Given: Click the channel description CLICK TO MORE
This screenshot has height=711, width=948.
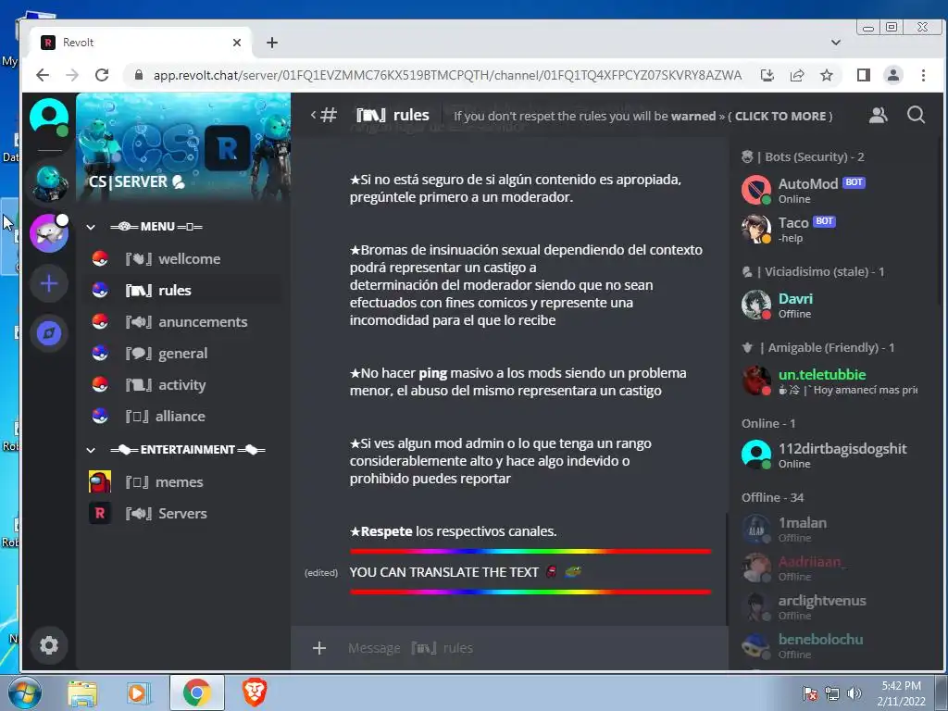Looking at the screenshot, I should click(x=780, y=116).
